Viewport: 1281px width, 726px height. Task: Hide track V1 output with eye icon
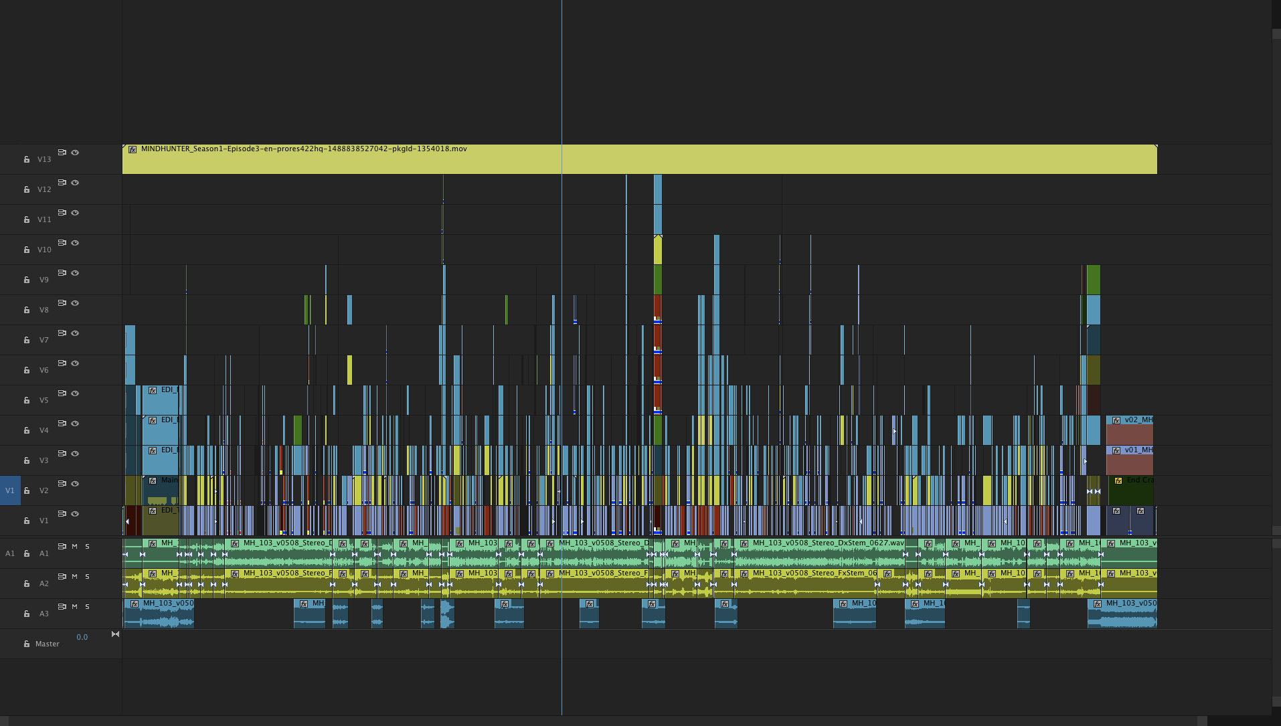75,514
